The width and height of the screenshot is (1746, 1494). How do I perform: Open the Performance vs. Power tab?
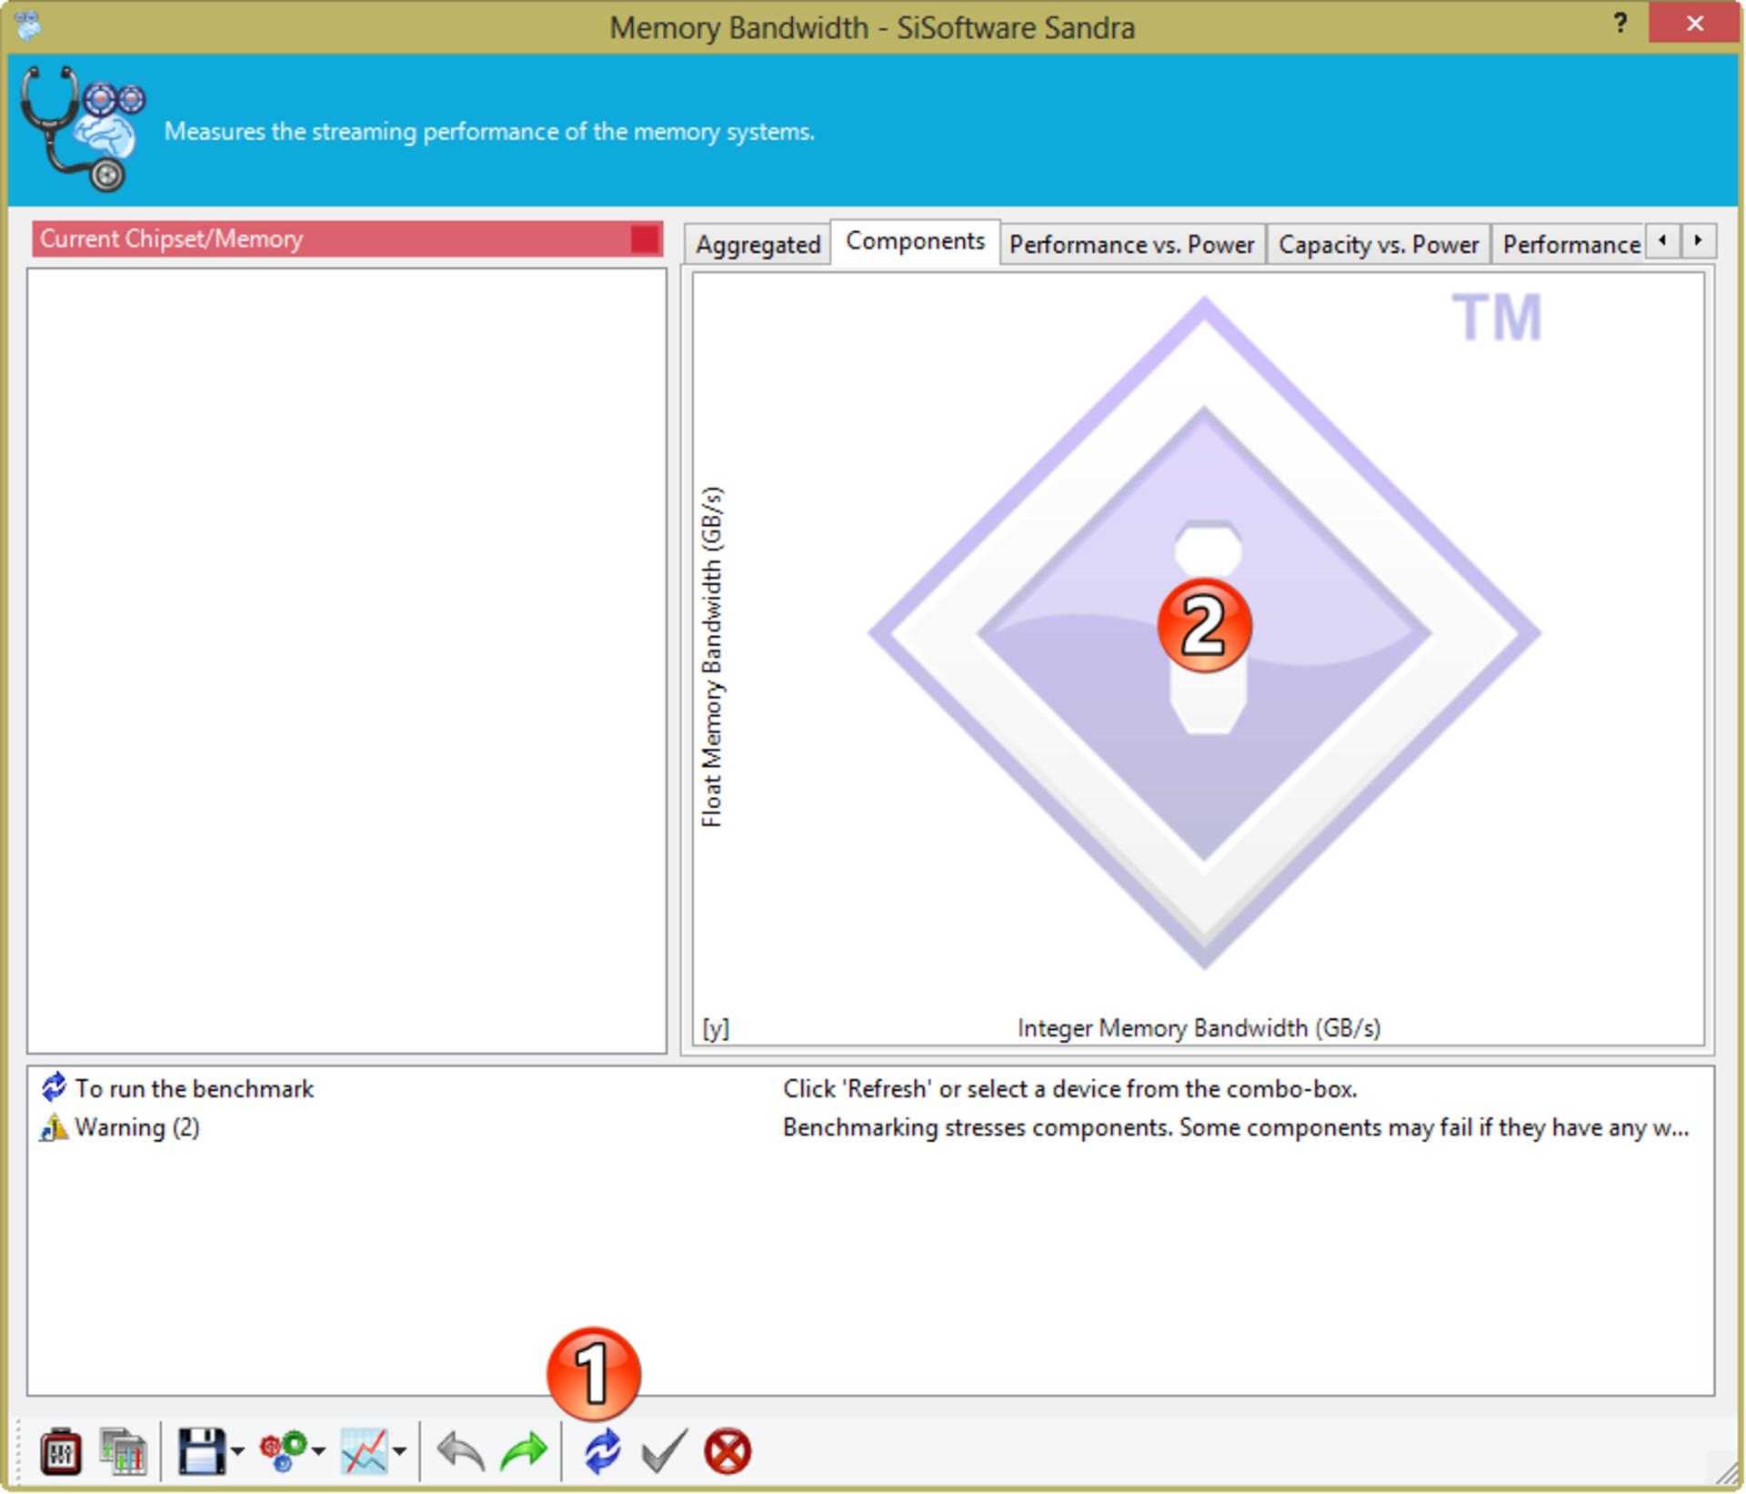[x=1131, y=244]
